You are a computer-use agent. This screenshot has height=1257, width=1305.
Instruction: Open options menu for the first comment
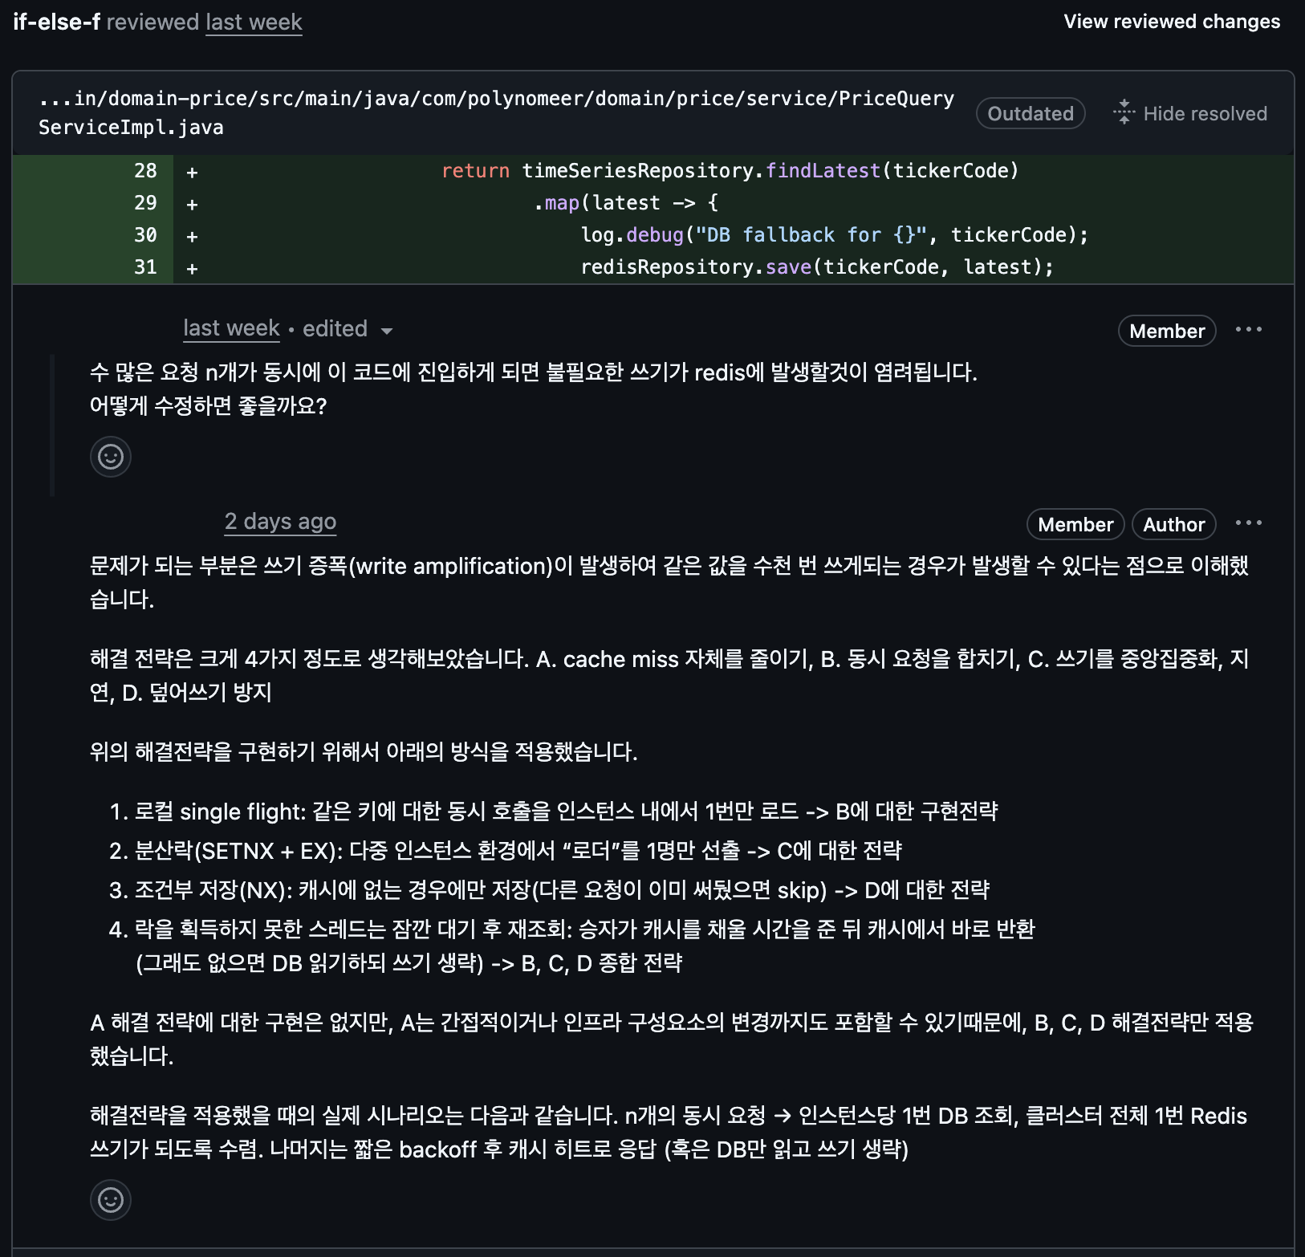pyautogui.click(x=1248, y=330)
